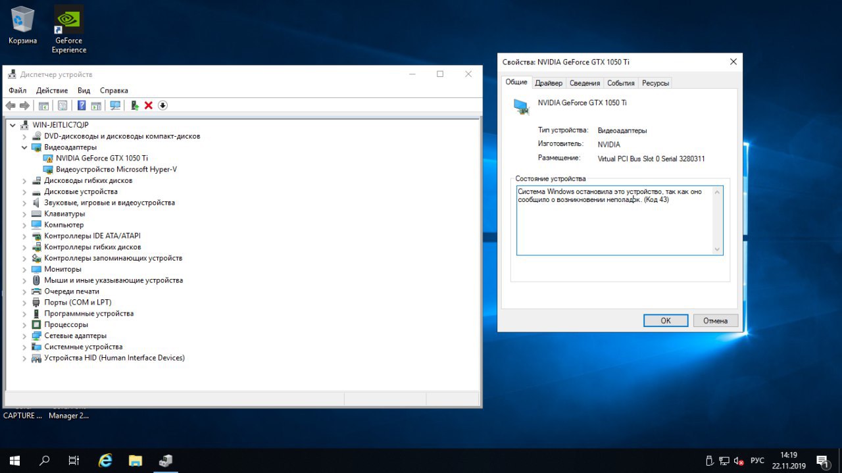Click the Forward arrow in Device Manager toolbar
Image resolution: width=842 pixels, height=473 pixels.
point(24,105)
